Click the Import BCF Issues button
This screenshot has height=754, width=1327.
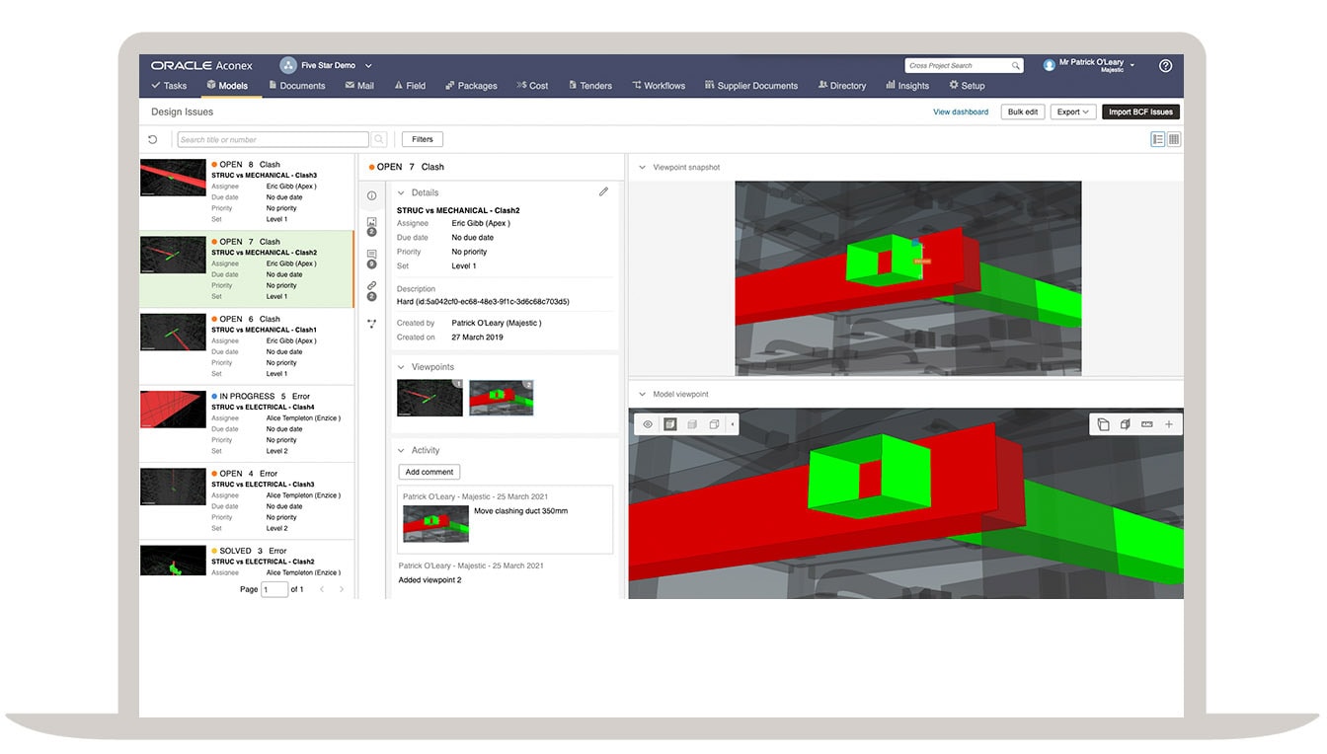coord(1140,112)
